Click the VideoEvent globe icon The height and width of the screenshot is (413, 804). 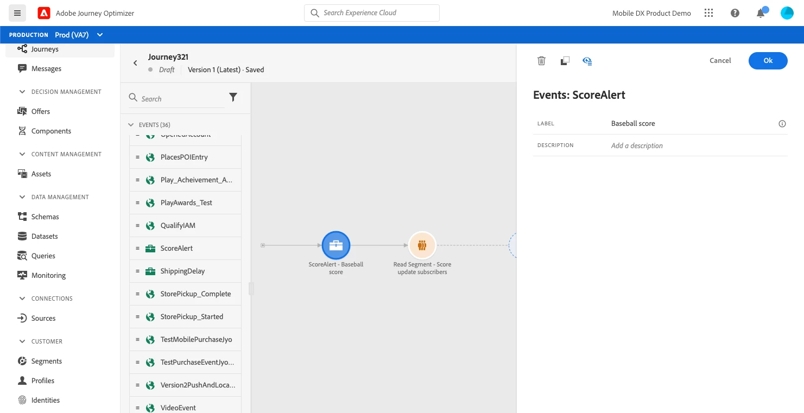tap(150, 408)
